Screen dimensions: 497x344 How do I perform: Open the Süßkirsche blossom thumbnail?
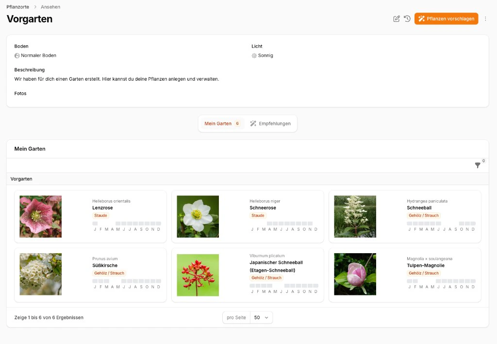click(x=41, y=274)
